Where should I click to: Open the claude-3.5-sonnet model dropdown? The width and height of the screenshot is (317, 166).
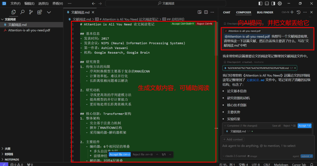234,156
